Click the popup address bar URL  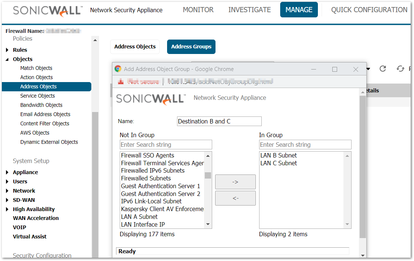tap(220, 82)
